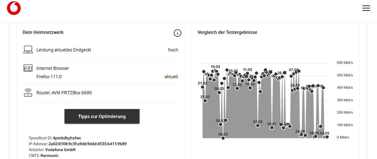The height and width of the screenshot is (159, 377).
Task: Click the IP-Adresse value text
Action: tap(87, 144)
